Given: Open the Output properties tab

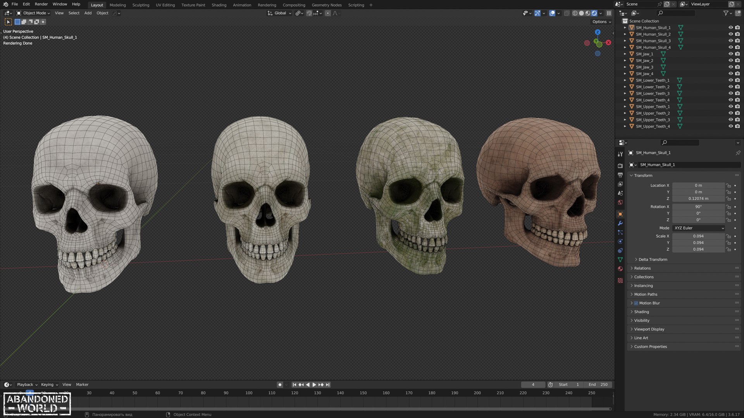Looking at the screenshot, I should pos(620,175).
